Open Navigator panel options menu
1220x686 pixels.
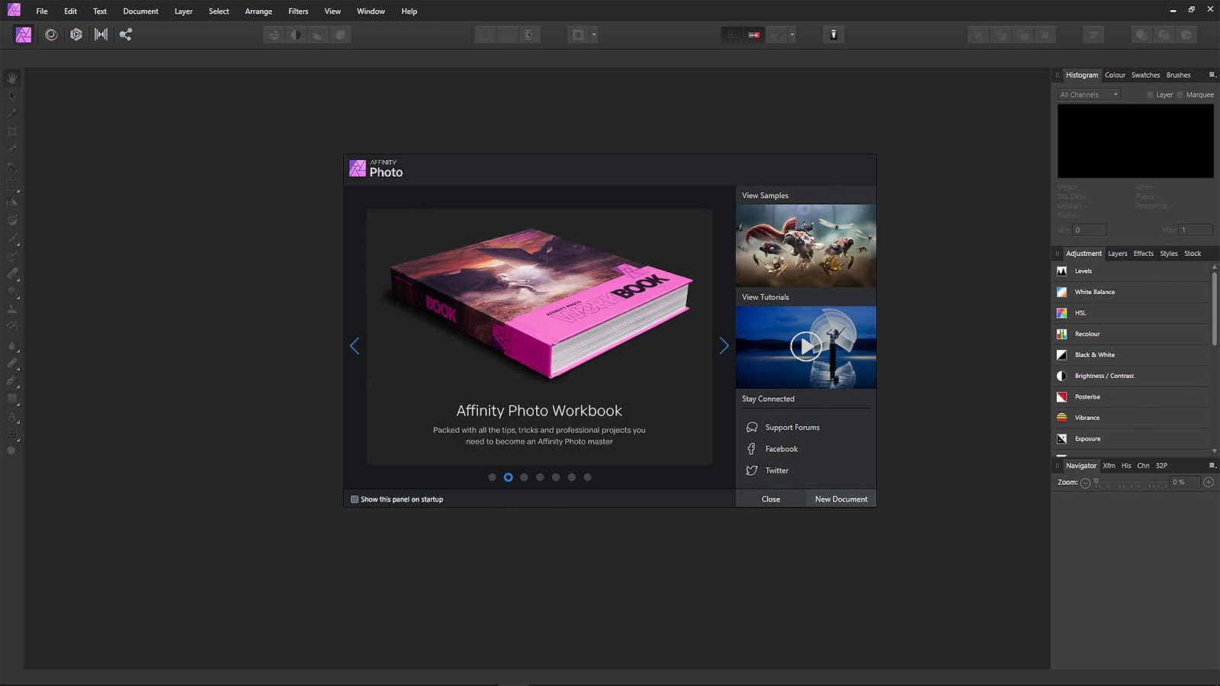(1212, 465)
